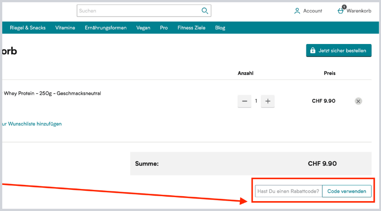381x211 pixels.
Task: Open the Pro navigation item
Action: pyautogui.click(x=164, y=28)
